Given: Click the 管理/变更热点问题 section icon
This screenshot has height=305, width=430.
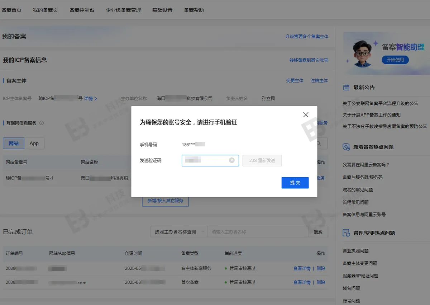Looking at the screenshot, I should (x=346, y=233).
